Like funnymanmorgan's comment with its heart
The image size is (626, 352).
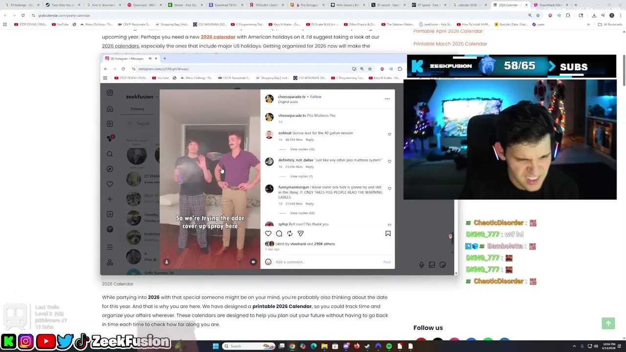coord(389,188)
